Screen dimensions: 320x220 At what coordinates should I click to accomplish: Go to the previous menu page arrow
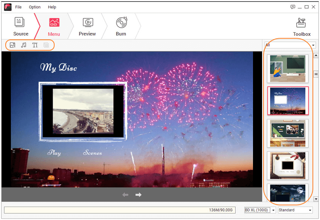click(x=125, y=194)
